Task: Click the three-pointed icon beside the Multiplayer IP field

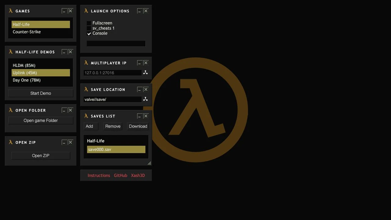Action: (145, 73)
